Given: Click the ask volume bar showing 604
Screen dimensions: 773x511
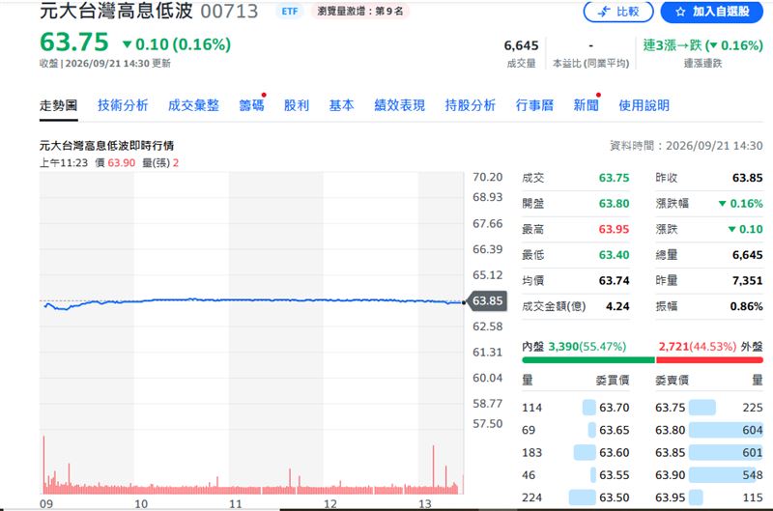Looking at the screenshot, I should pos(726,430).
